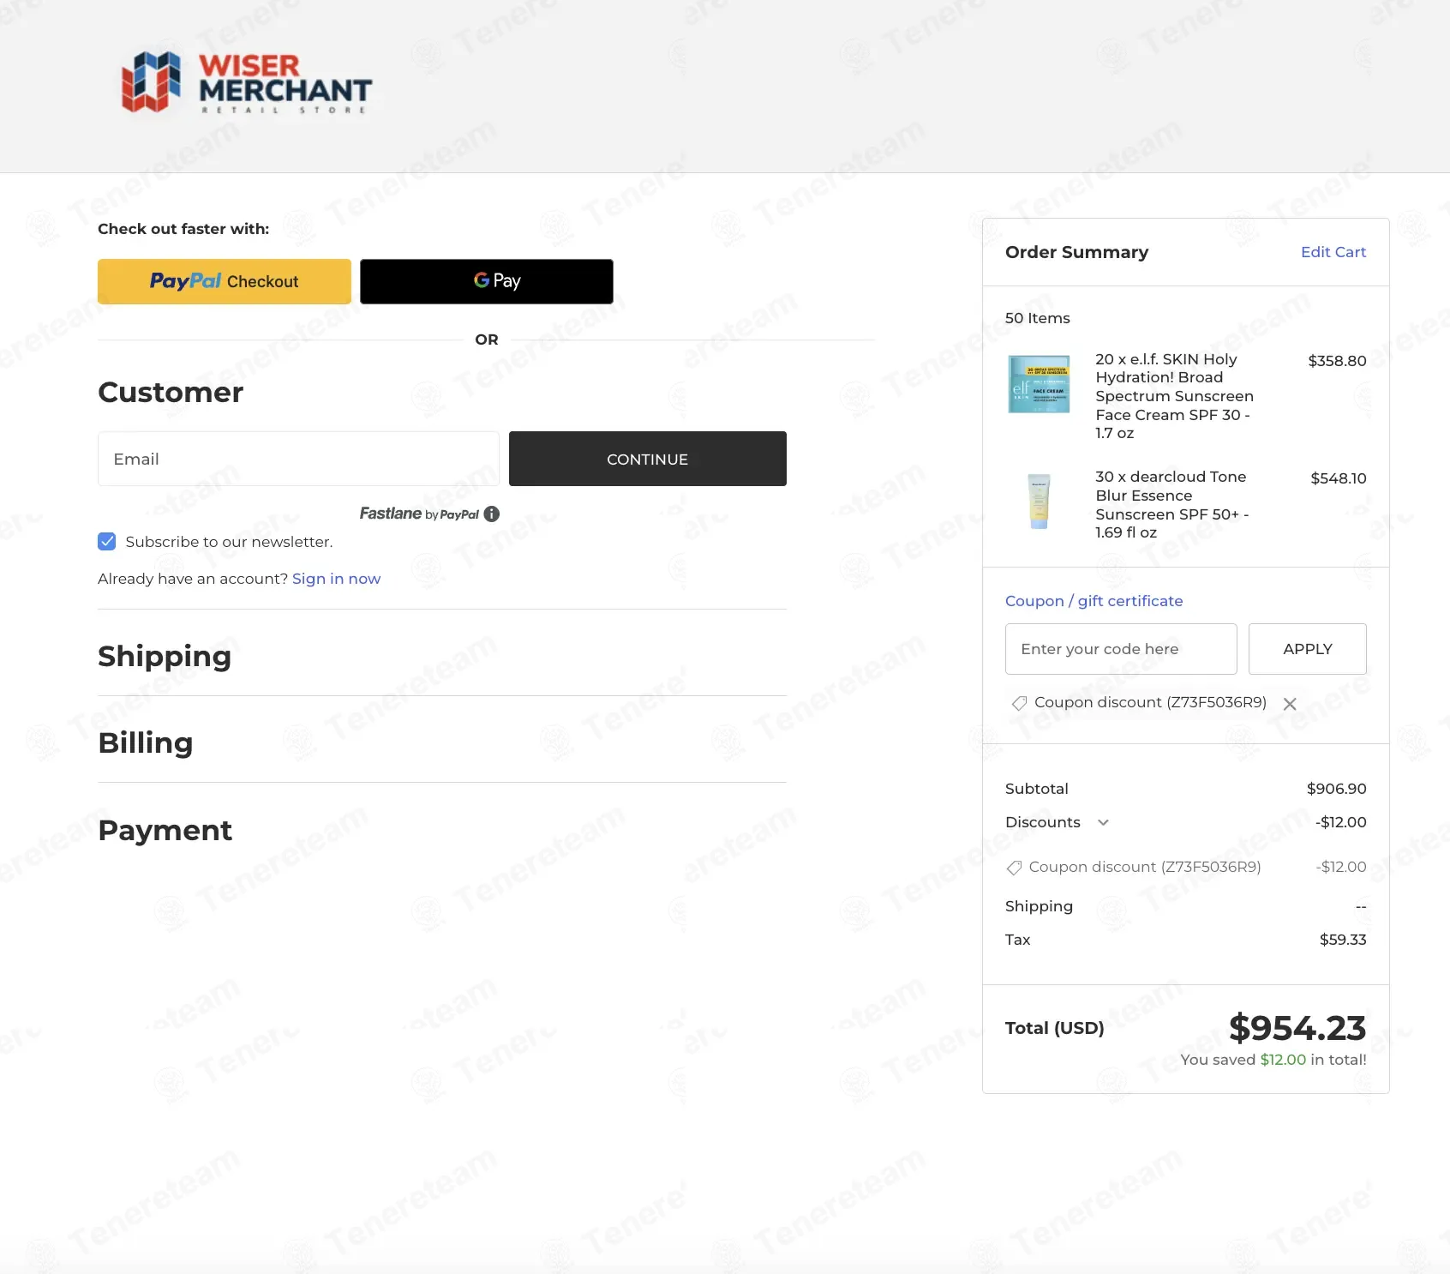Click the Enter your code here field
The height and width of the screenshot is (1274, 1450).
(1121, 649)
